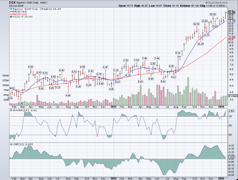Image resolution: width=238 pixels, height=180 pixels.
Task: Click the 2025 year label on price axis
Action: pos(113,106)
